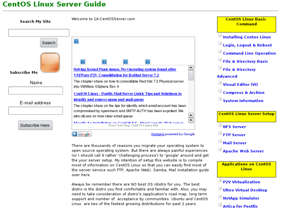Click the arrow bullet beside Artica for Postfix
This screenshot has width=281, height=210.
(x=220, y=205)
